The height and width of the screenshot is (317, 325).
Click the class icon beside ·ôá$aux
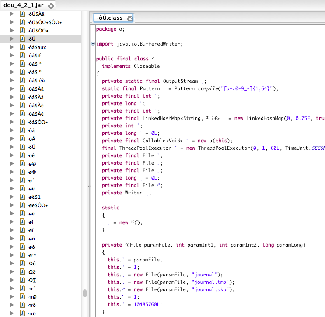click(22, 47)
